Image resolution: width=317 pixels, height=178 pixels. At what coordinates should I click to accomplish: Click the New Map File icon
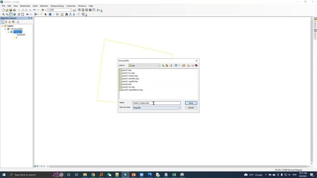point(3,10)
